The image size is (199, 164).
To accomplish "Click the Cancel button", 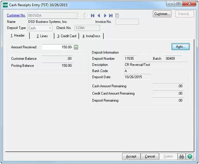I will pyautogui.click(x=150, y=156).
